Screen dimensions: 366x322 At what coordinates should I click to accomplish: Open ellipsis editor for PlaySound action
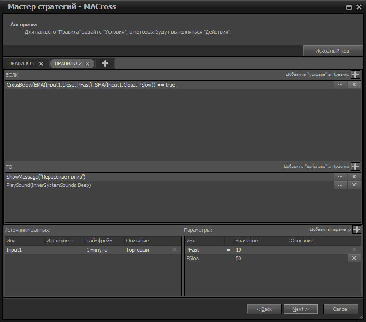340,185
